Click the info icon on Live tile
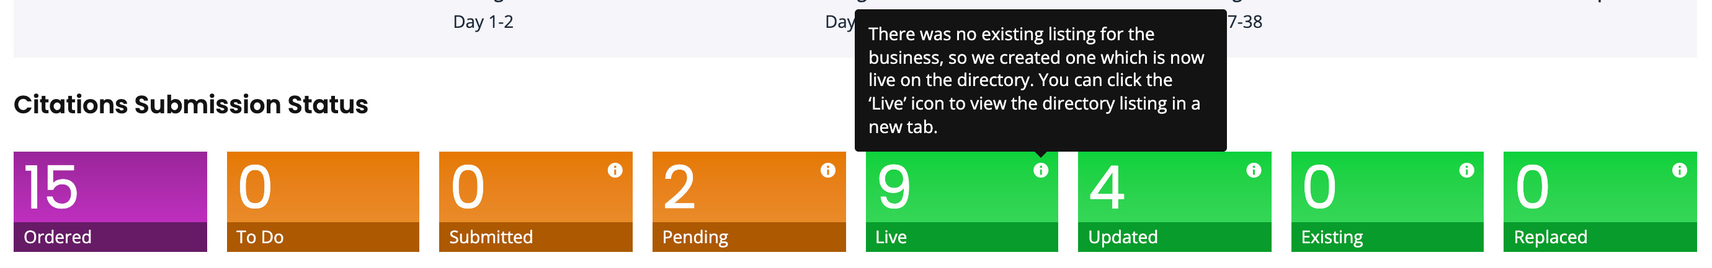Screen dimensions: 1712x268 pos(1041,170)
